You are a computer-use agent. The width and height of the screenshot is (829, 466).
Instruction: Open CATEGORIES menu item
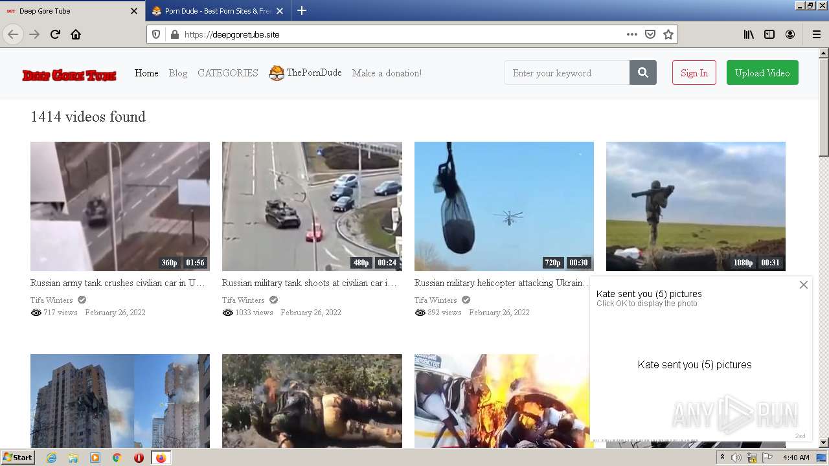tap(228, 73)
